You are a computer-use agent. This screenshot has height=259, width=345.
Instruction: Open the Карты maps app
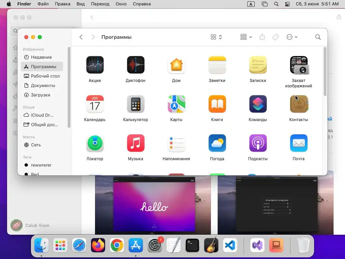point(176,104)
